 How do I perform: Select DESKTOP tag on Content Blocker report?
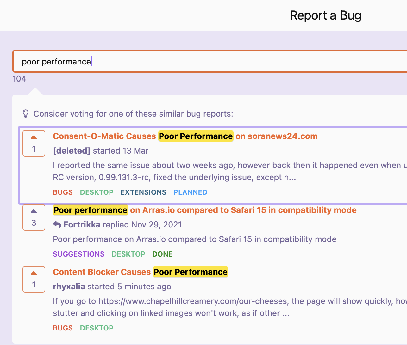pos(97,328)
